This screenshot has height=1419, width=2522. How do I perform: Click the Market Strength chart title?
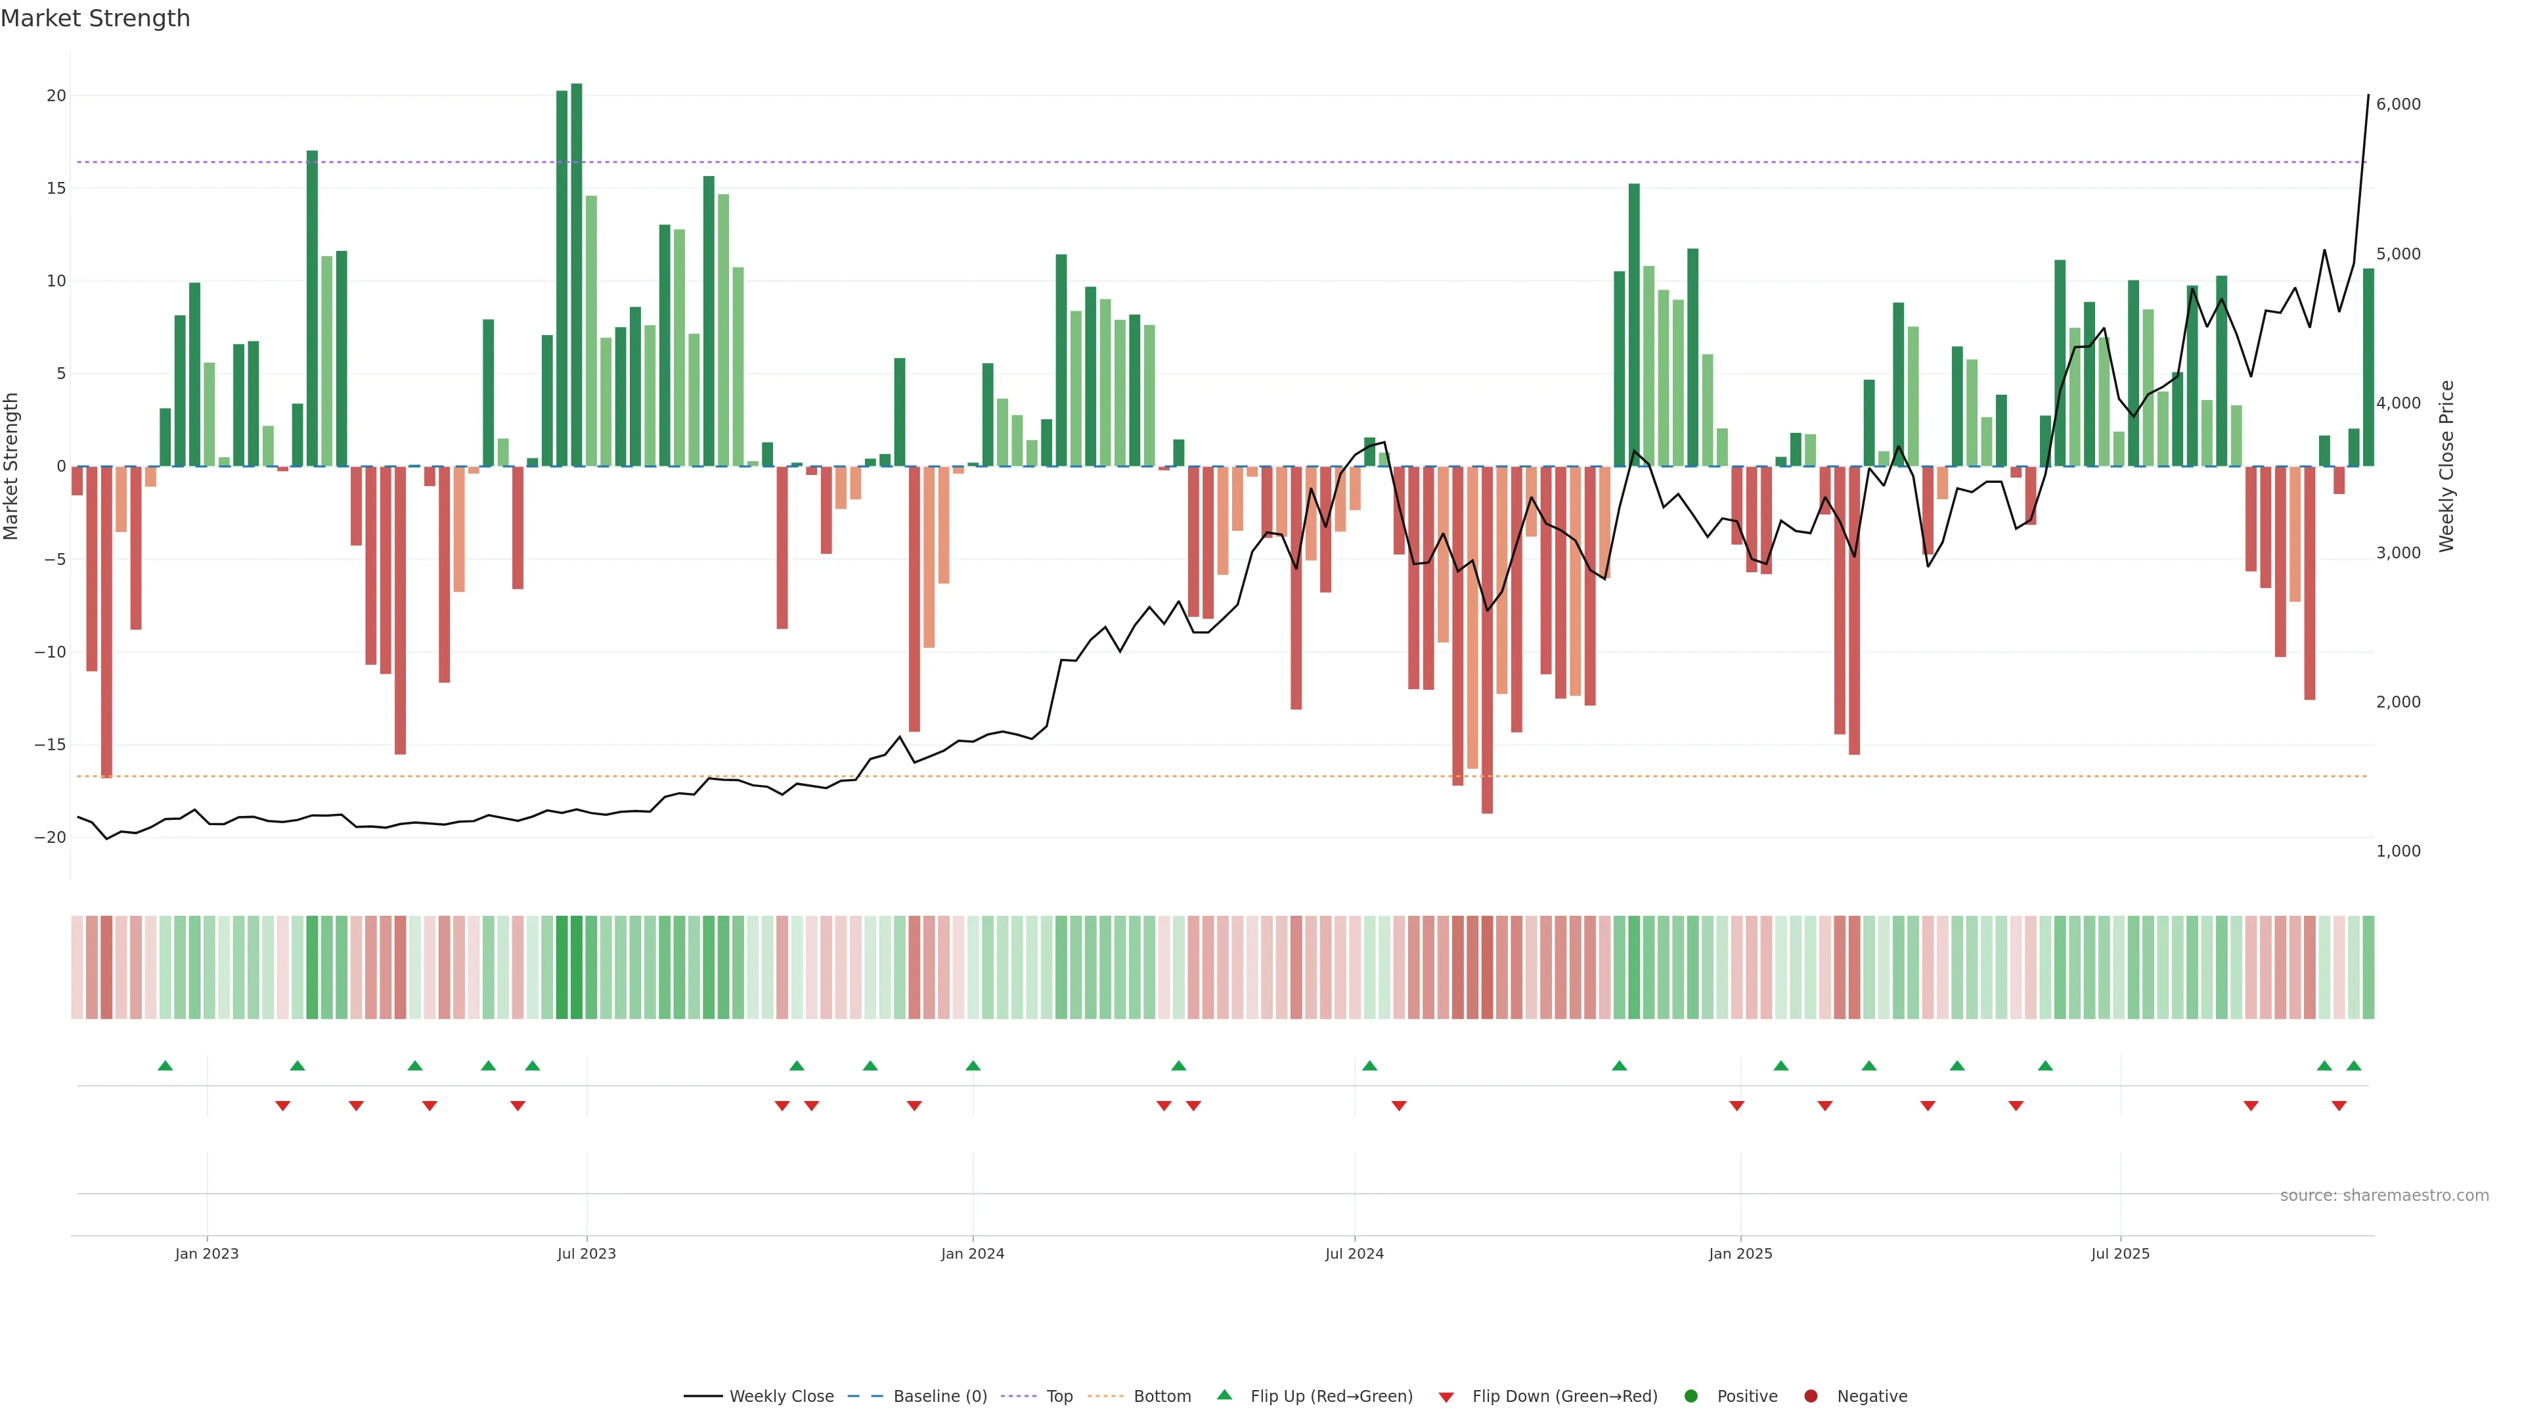(x=95, y=18)
